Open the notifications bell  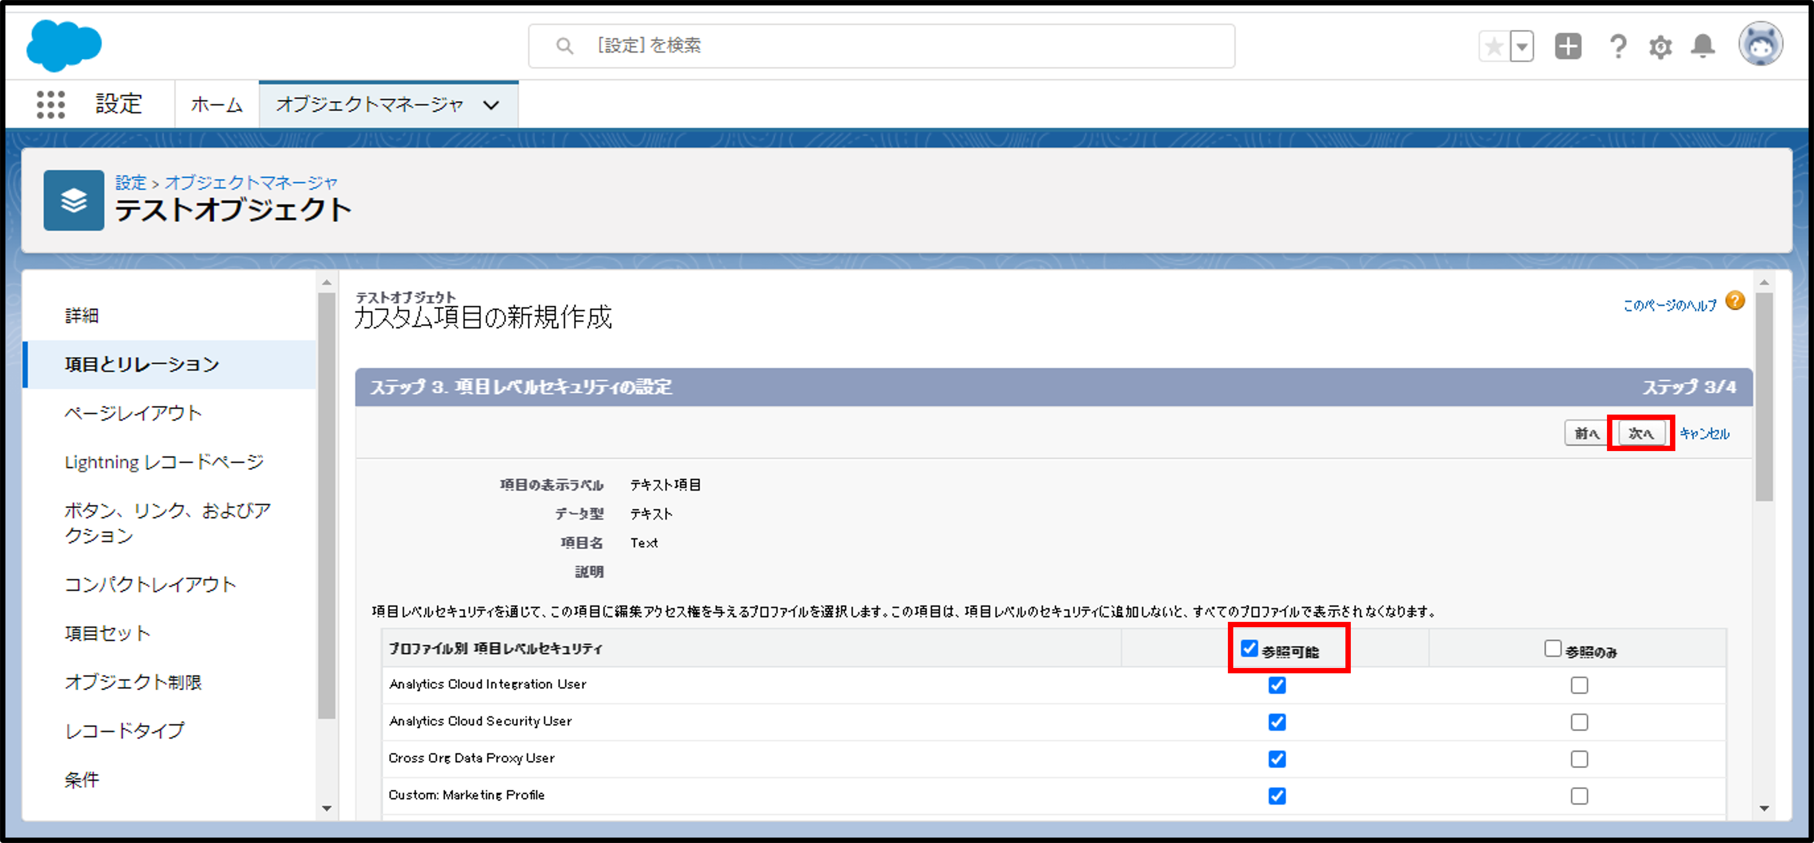tap(1703, 46)
